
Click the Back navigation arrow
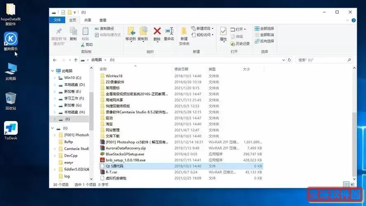tap(55, 60)
